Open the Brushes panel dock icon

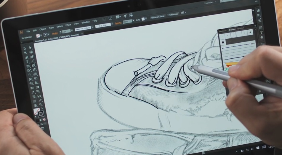tap(261, 33)
